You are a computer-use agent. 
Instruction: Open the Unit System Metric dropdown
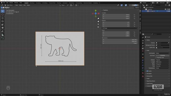(x=162, y=53)
